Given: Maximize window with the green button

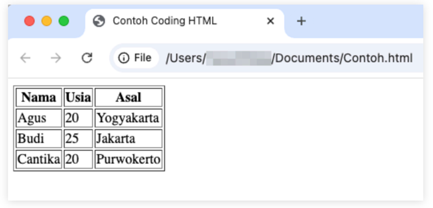Looking at the screenshot, I should [x=64, y=21].
